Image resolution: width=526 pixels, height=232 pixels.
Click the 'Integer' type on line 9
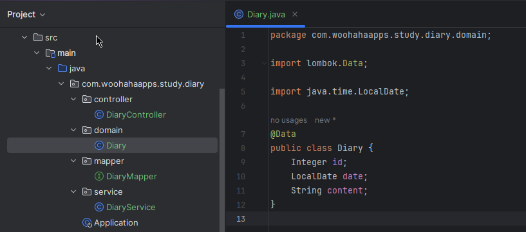click(x=309, y=162)
